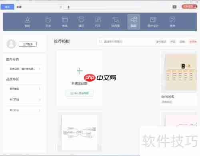The width and height of the screenshot is (200, 156).
Task: Click the 推荐模板 heading
Action: tap(62, 41)
